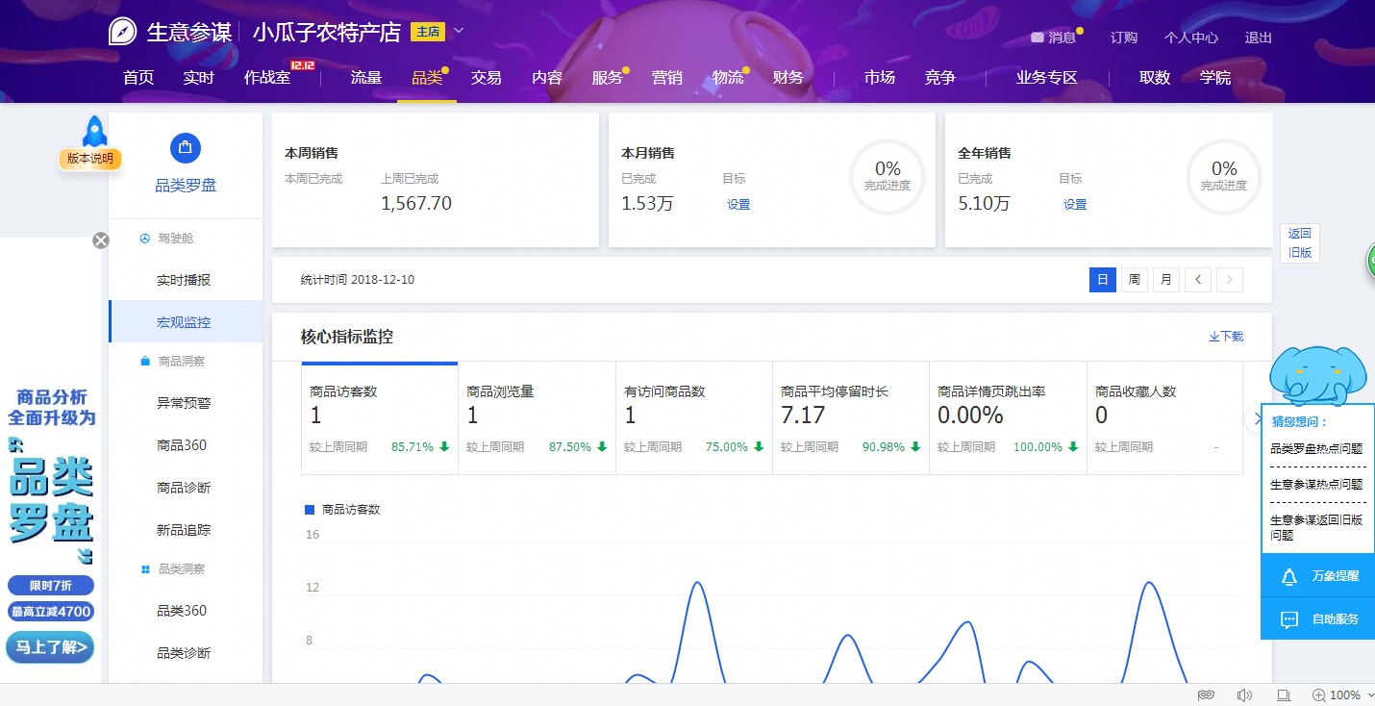The height and width of the screenshot is (706, 1375).
Task: Open the 品类 navigation tab
Action: pyautogui.click(x=427, y=78)
